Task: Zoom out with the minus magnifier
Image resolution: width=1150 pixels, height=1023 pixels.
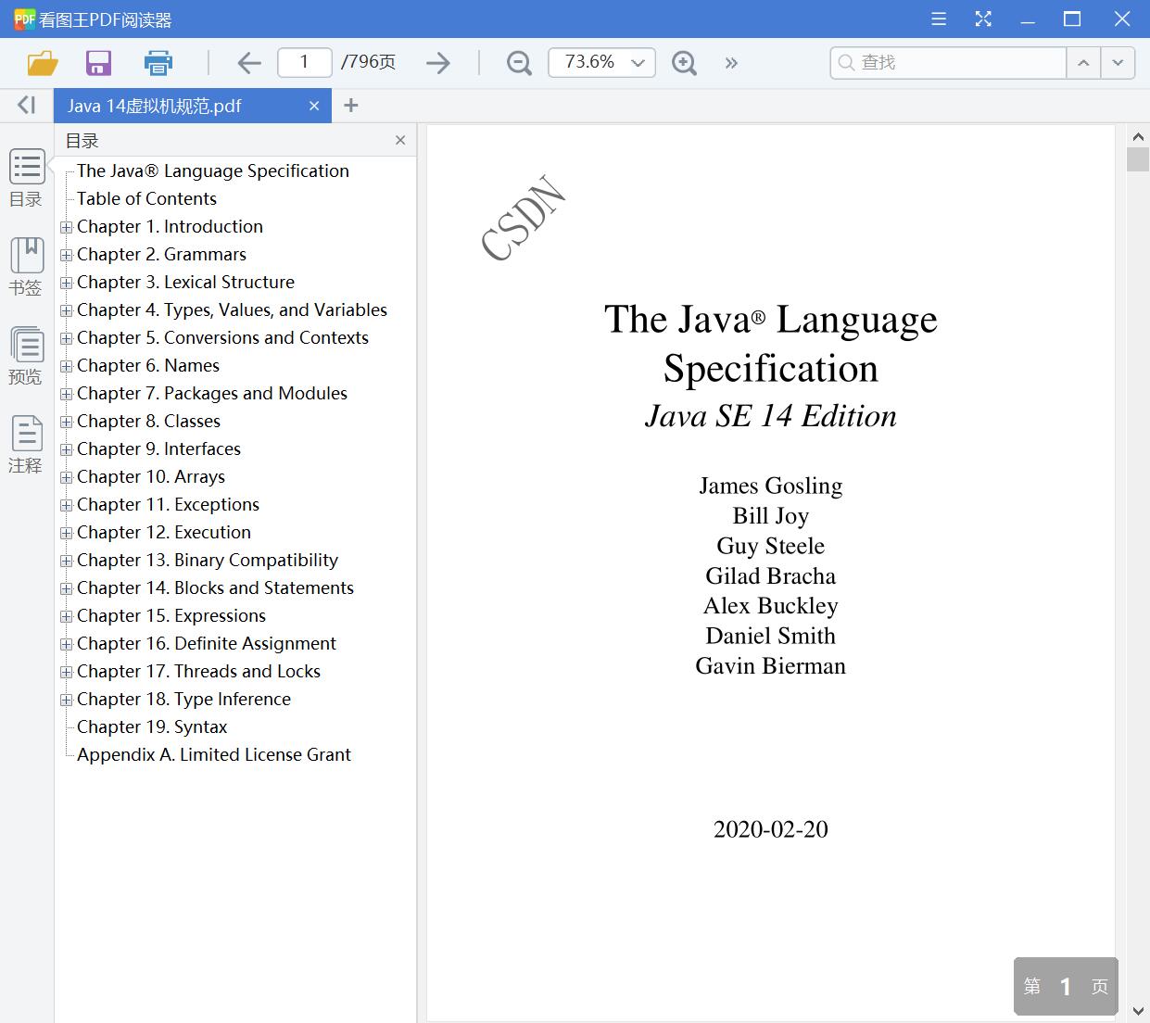Action: click(x=519, y=63)
